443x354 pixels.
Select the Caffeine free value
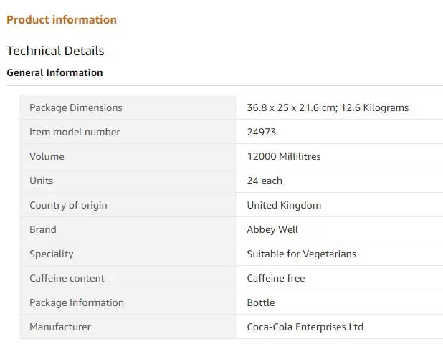[x=276, y=278]
